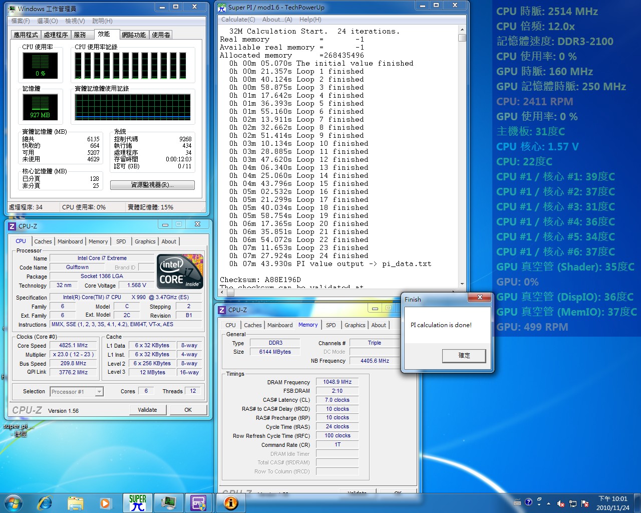The image size is (641, 513).
Task: Open Calculate(C) menu in Super PI
Action: [238, 20]
